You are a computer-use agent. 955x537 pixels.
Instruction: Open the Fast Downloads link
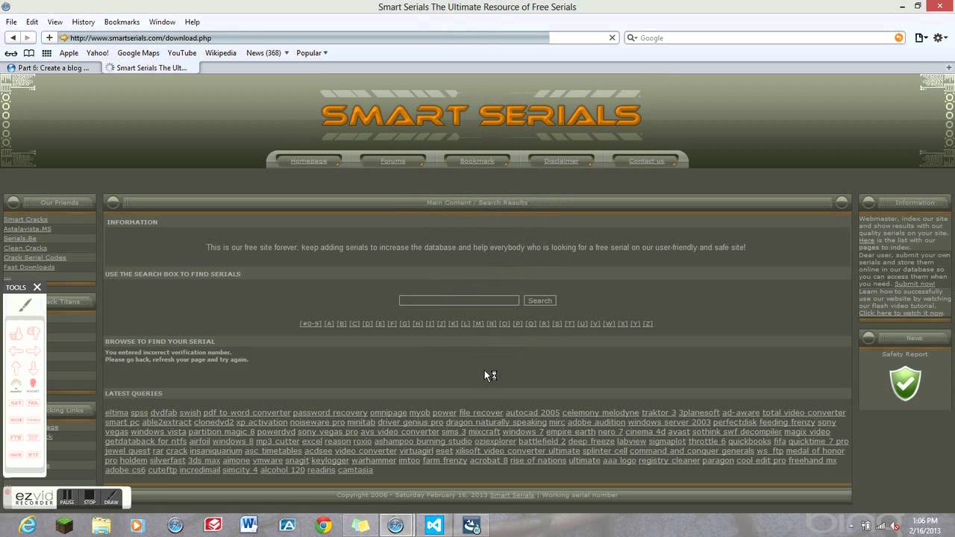pyautogui.click(x=29, y=267)
